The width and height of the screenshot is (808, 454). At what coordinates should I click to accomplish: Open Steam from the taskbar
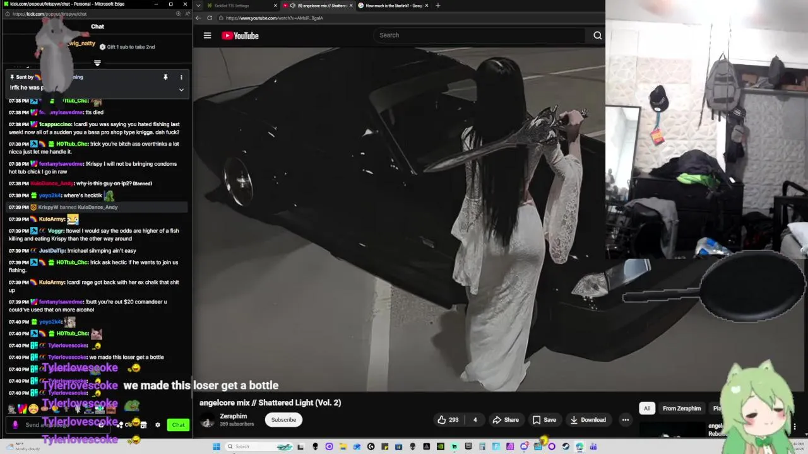click(x=566, y=446)
